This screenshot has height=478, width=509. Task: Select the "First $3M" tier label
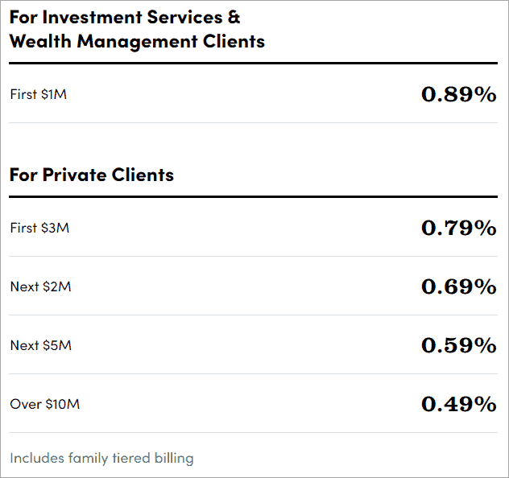point(39,228)
